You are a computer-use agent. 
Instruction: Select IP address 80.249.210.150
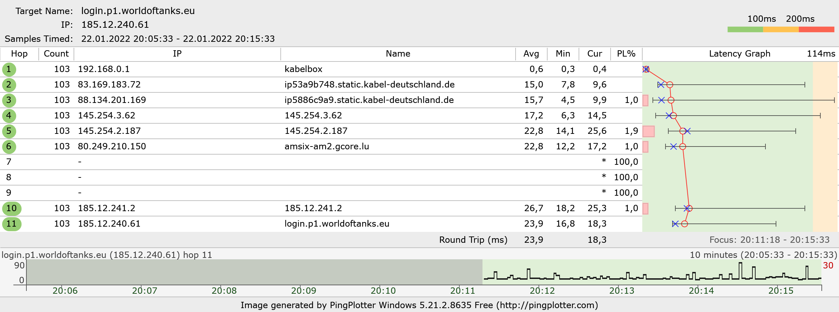click(112, 147)
